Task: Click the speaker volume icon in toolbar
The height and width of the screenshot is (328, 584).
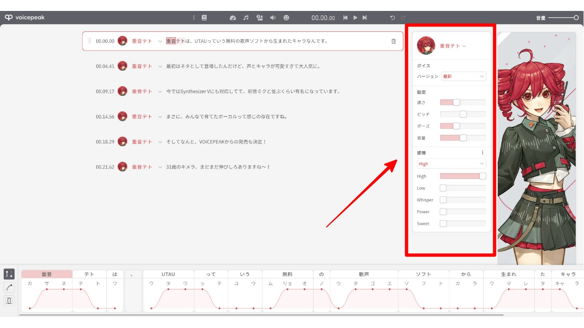Action: 273,18
